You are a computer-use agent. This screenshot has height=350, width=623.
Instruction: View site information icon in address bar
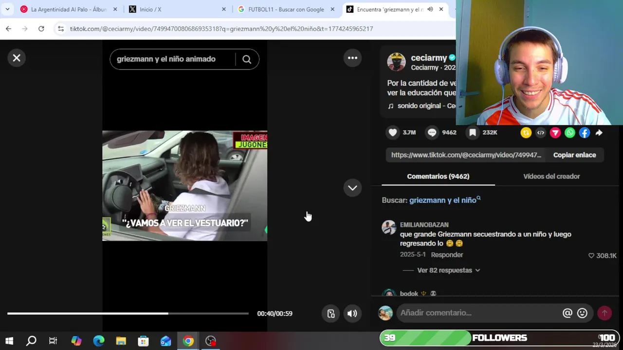click(x=61, y=29)
